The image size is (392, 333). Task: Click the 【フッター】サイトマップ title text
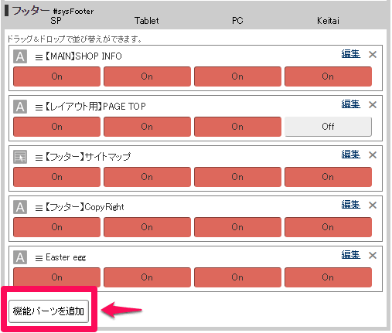click(x=88, y=157)
